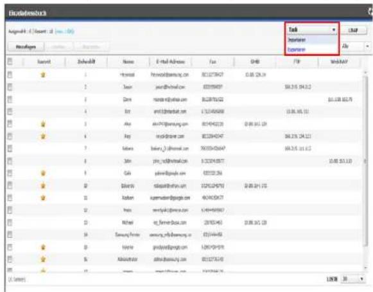Click the name cell "Barbara"

(x=128, y=149)
